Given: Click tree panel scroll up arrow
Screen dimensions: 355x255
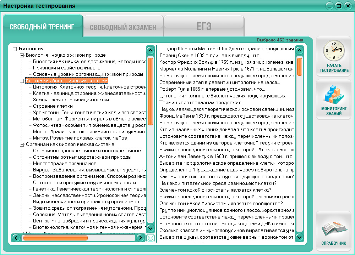Looking at the screenshot, I should pos(150,50).
